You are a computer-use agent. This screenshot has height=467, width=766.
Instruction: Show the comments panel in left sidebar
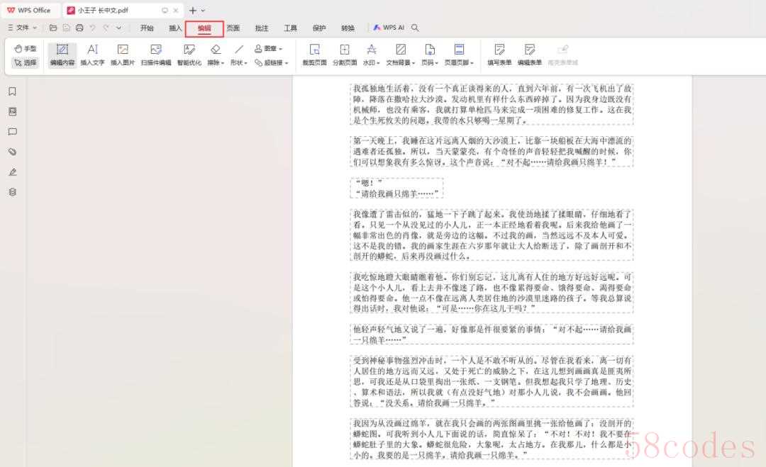12,132
